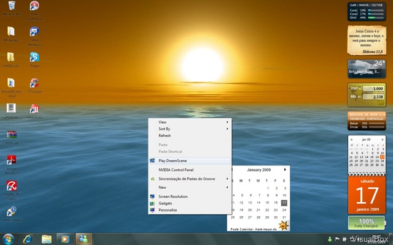Click the sun star icon in Peetz Calendar
This screenshot has height=245, width=393.
(284, 225)
